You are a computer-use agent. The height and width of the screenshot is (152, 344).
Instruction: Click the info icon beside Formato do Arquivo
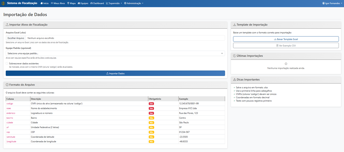7,85
